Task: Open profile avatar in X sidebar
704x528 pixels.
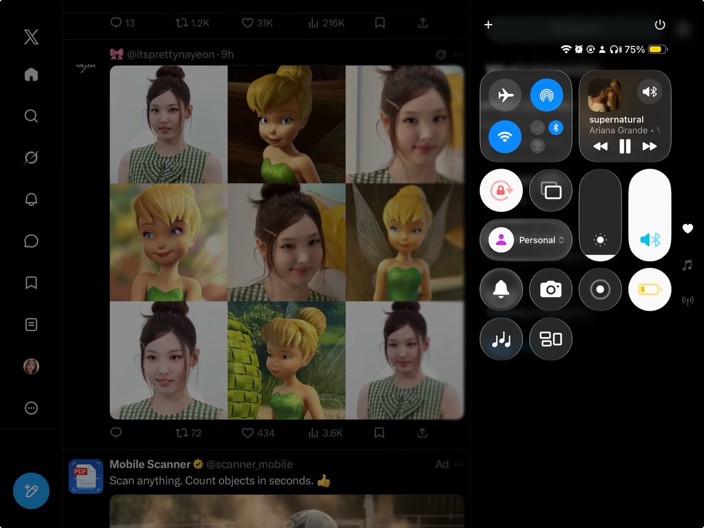Action: point(31,366)
